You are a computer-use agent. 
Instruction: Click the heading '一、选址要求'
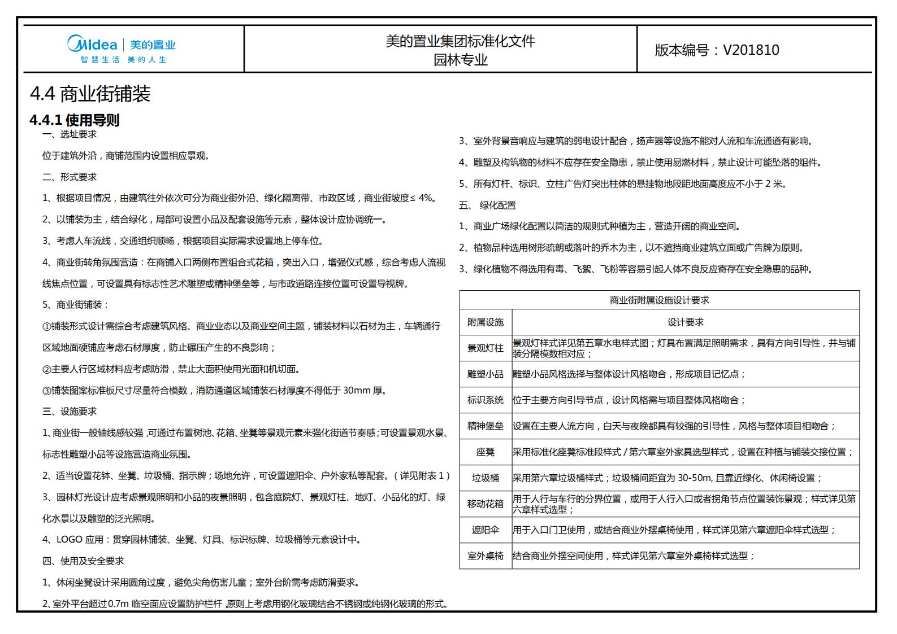coord(70,134)
